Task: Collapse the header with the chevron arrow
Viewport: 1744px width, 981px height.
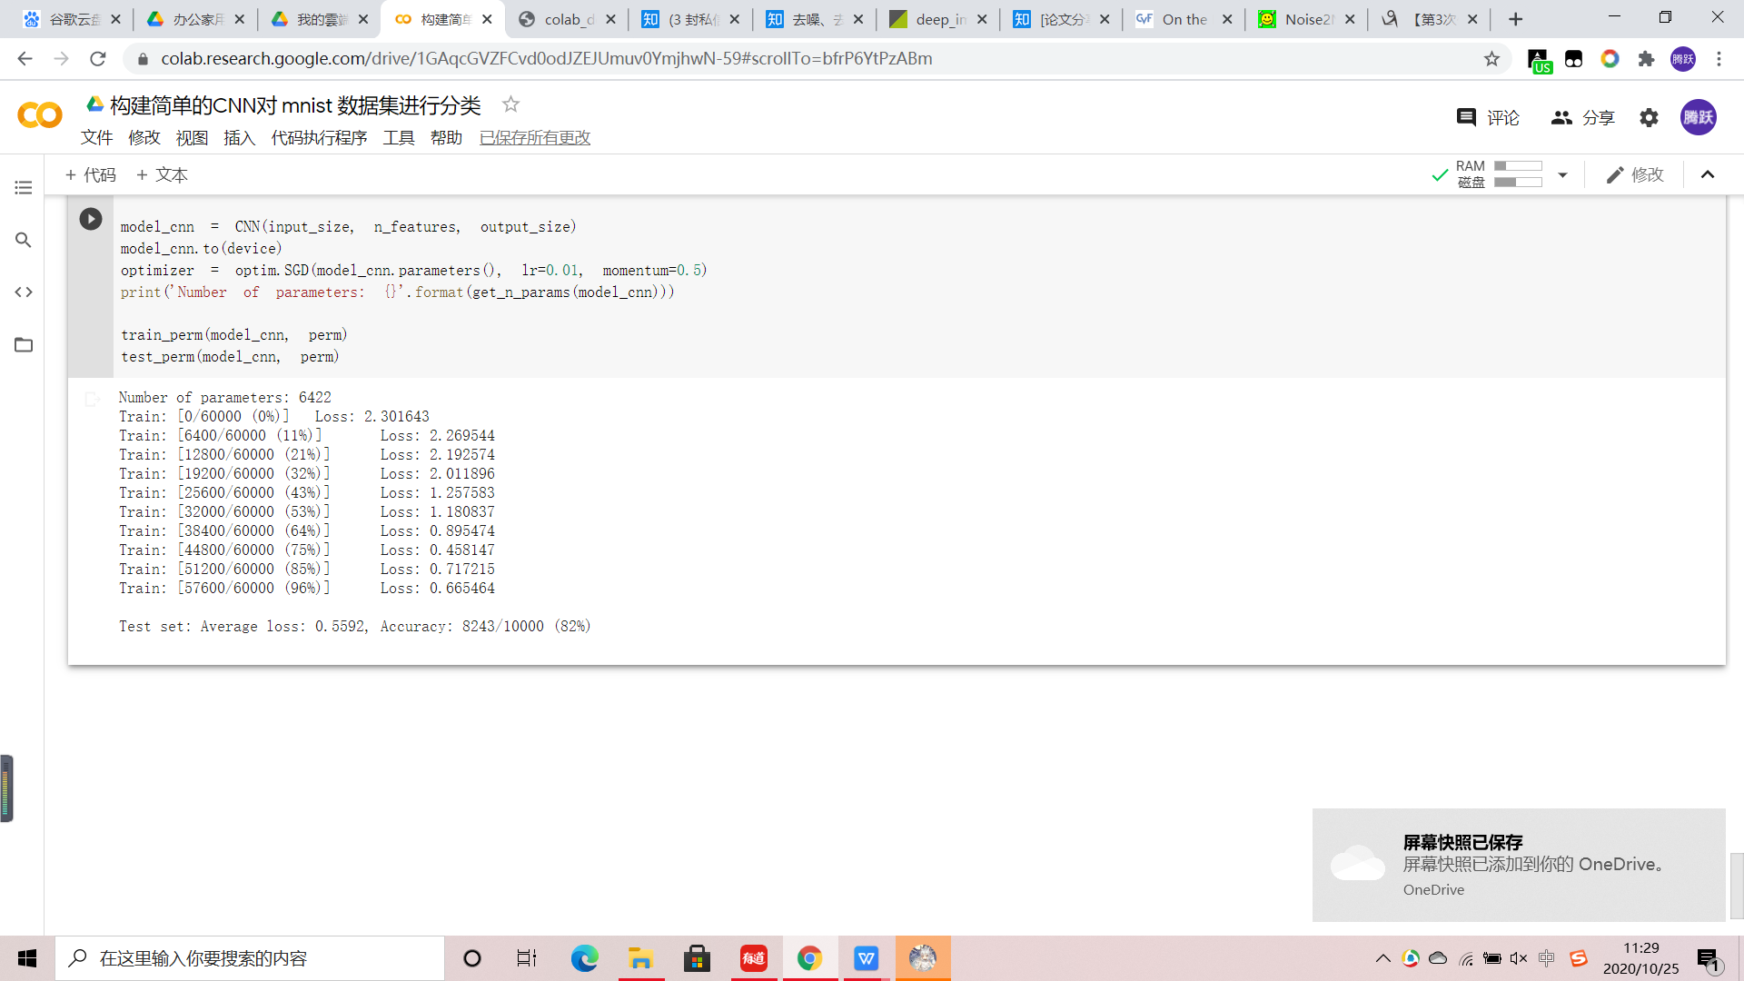Action: pos(1708,174)
